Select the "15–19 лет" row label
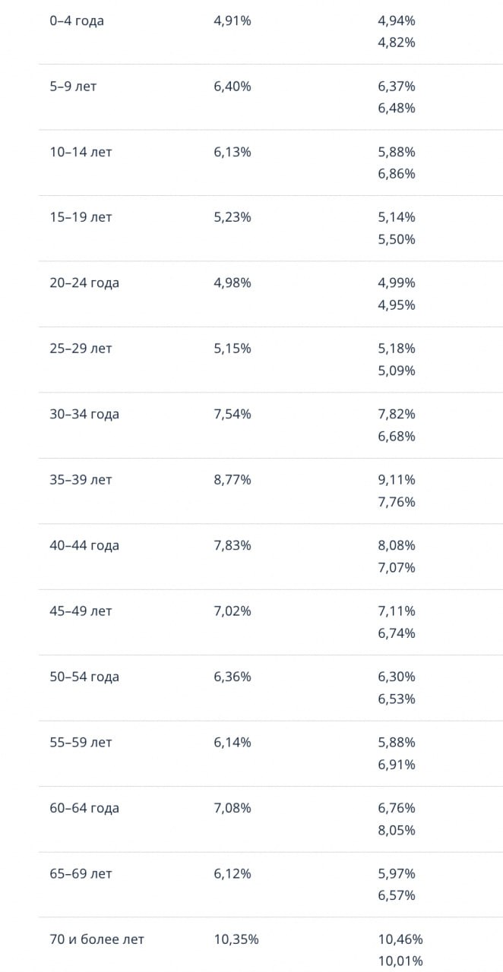The height and width of the screenshot is (972, 503). click(x=81, y=217)
